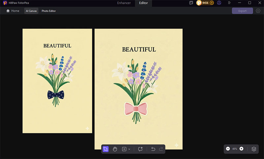The width and height of the screenshot is (264, 159).
Task: Open the settings gear icon
Action: point(258,11)
